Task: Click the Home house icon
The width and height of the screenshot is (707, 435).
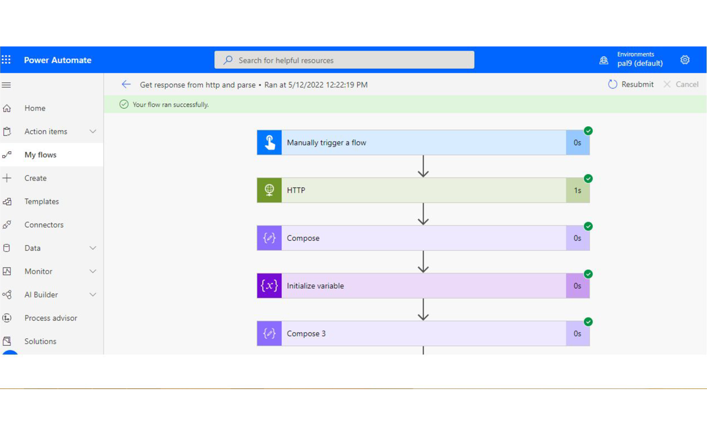Action: (x=7, y=108)
